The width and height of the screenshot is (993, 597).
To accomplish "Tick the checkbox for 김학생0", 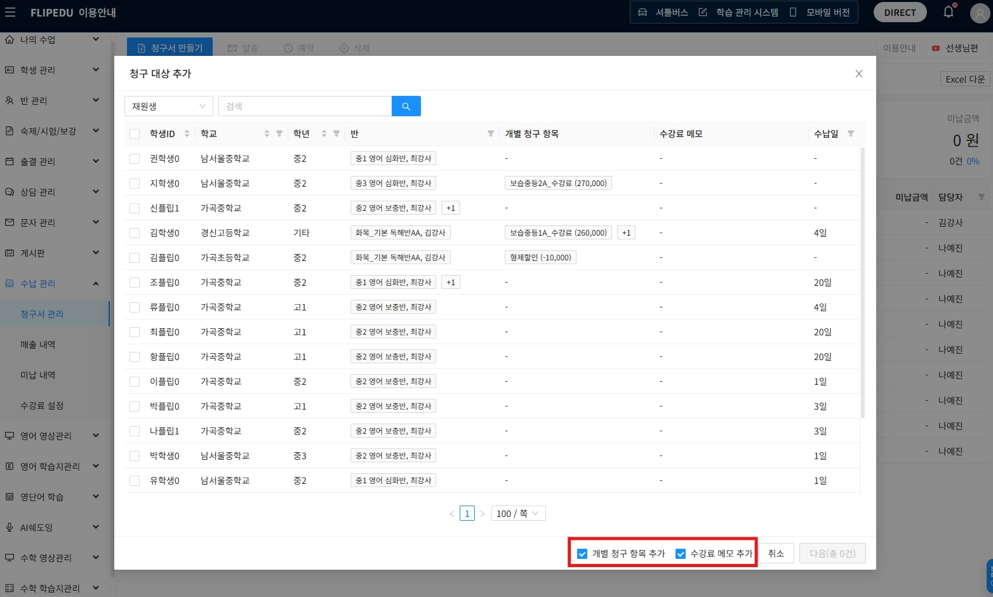I will [x=135, y=233].
